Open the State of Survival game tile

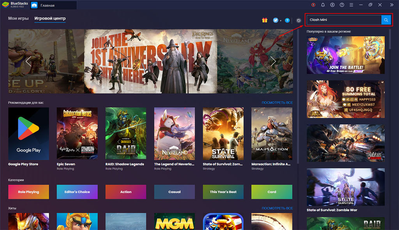tap(223, 133)
